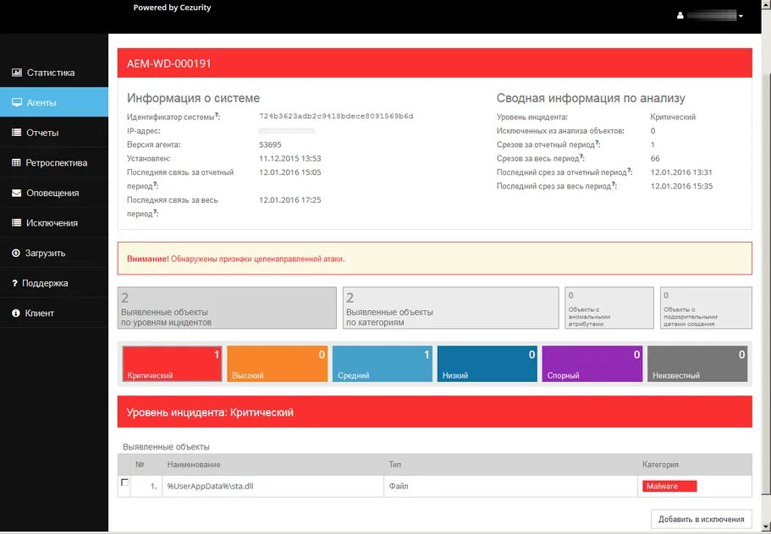
Task: Click the page vertical scrollbar
Action: pyautogui.click(x=766, y=285)
